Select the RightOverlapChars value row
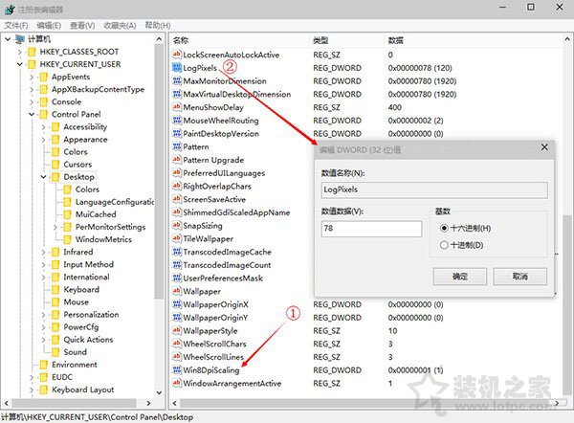574x423 pixels. click(x=217, y=186)
